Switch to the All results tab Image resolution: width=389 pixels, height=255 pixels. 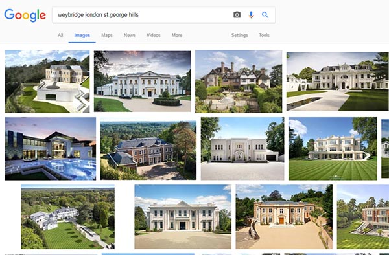60,35
